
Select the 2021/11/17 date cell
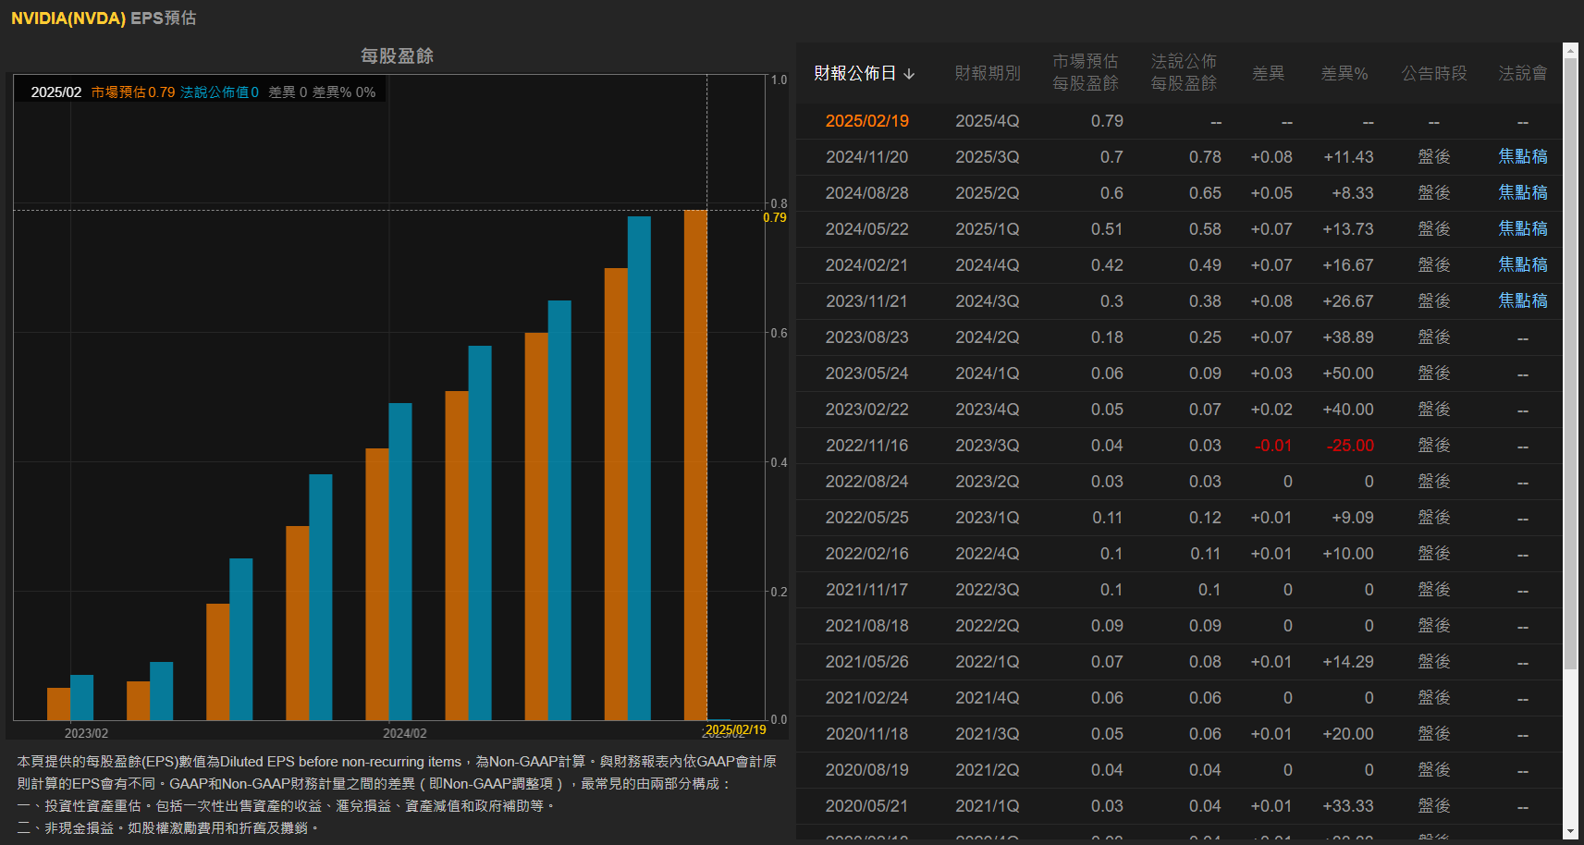[x=866, y=590]
